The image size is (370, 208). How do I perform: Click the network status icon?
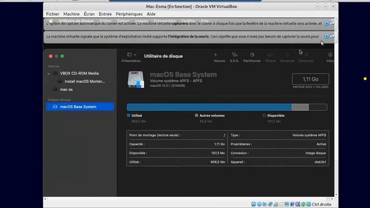click(271, 204)
